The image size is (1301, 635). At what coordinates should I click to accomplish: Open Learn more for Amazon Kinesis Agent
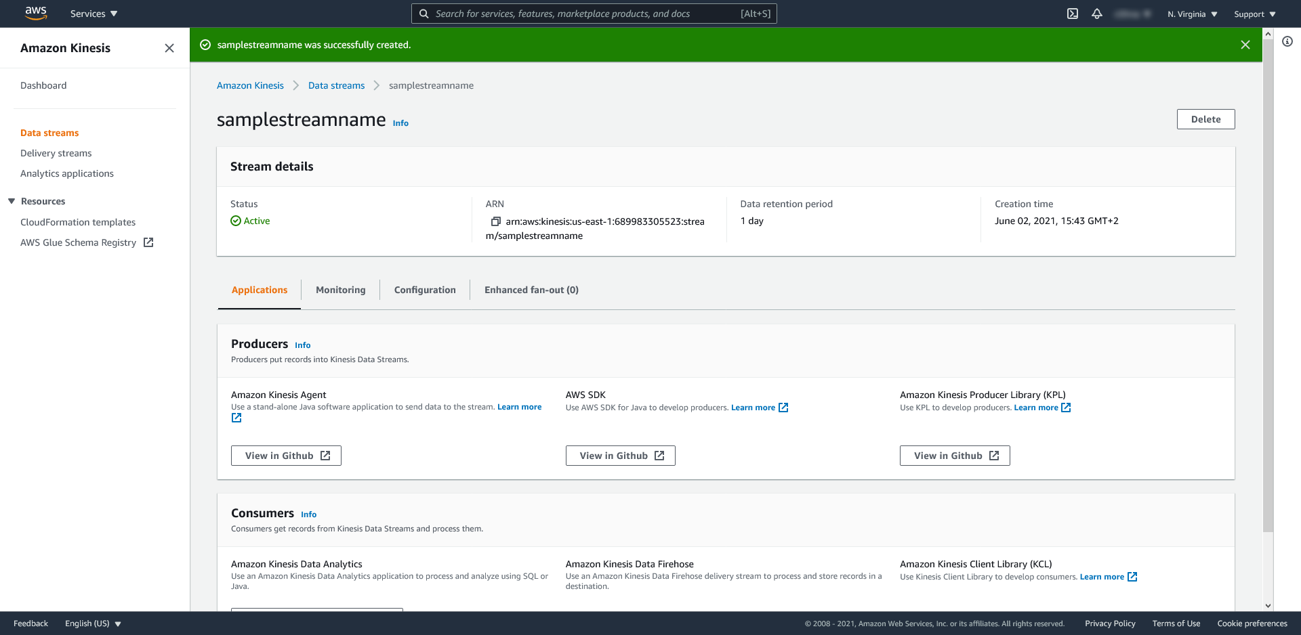coord(519,407)
